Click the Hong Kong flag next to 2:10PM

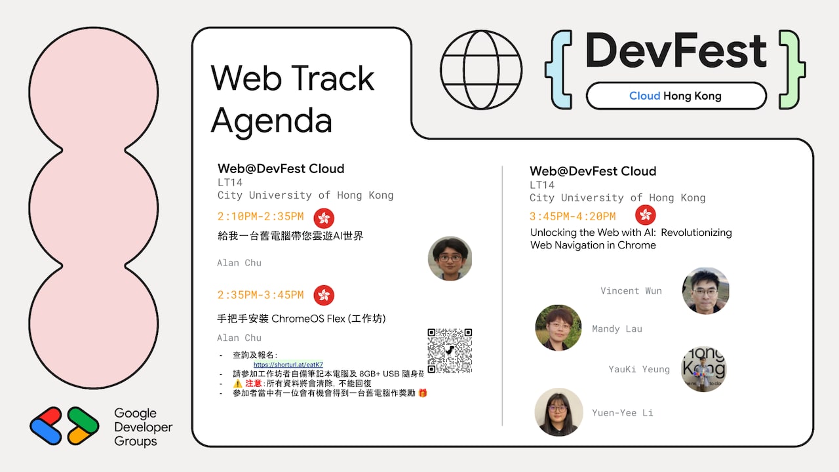click(324, 218)
